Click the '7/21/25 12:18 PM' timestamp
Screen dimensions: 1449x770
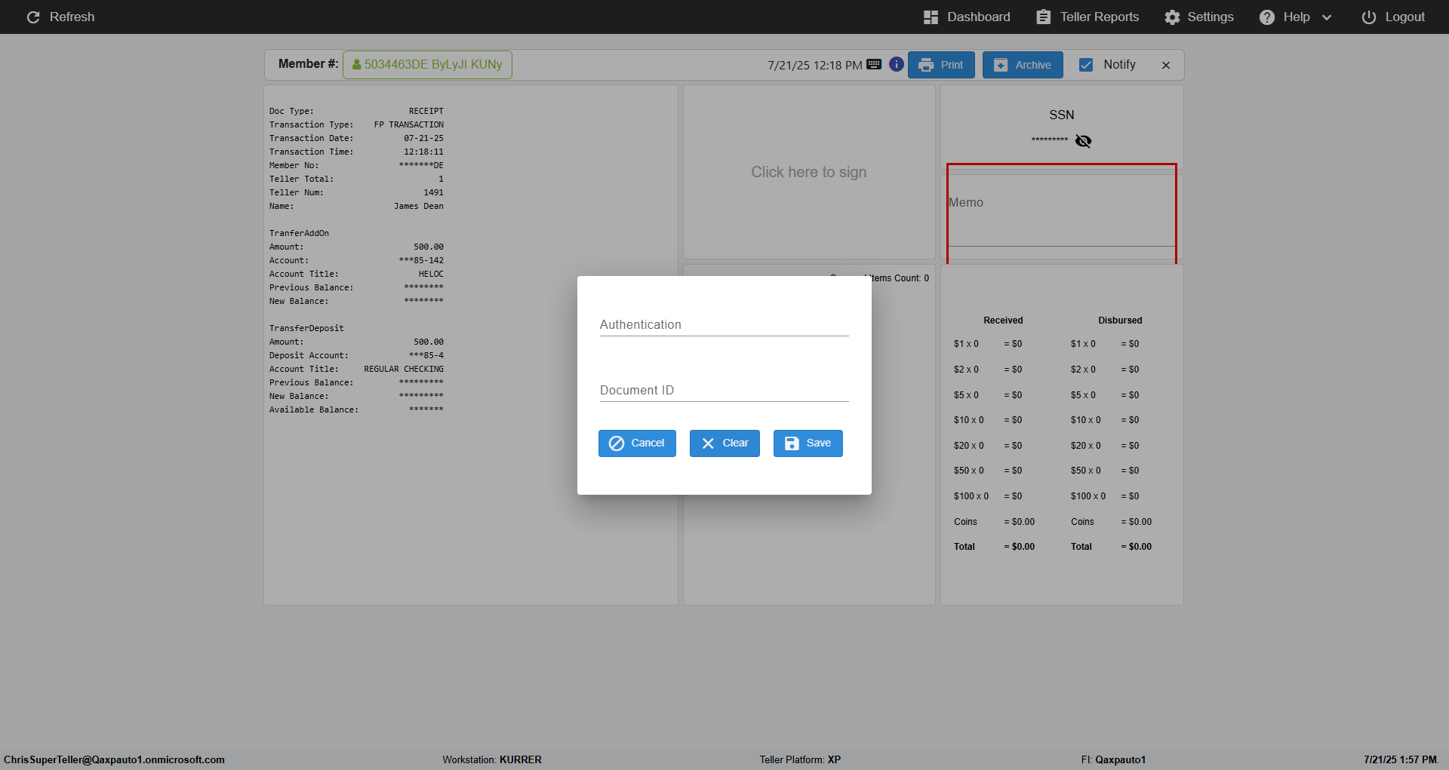(815, 65)
